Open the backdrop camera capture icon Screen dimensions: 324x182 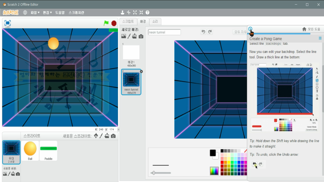pos(141,36)
